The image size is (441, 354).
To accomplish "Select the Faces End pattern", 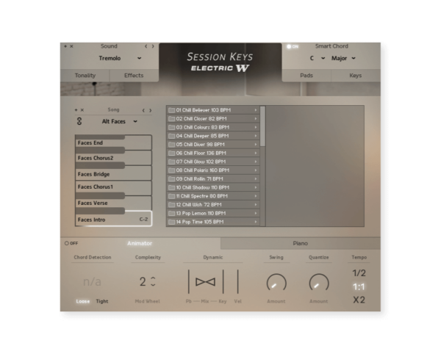I will tap(113, 142).
